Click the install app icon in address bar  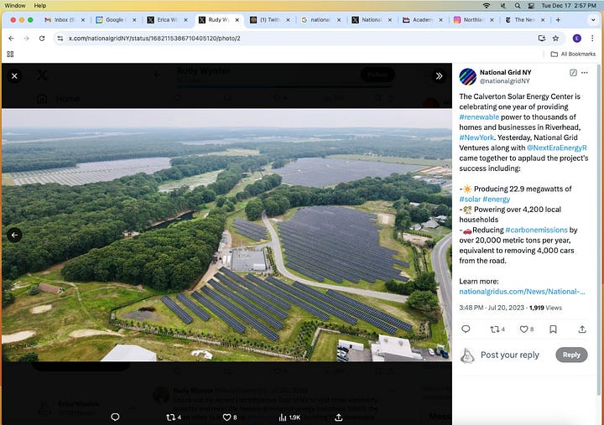click(542, 38)
